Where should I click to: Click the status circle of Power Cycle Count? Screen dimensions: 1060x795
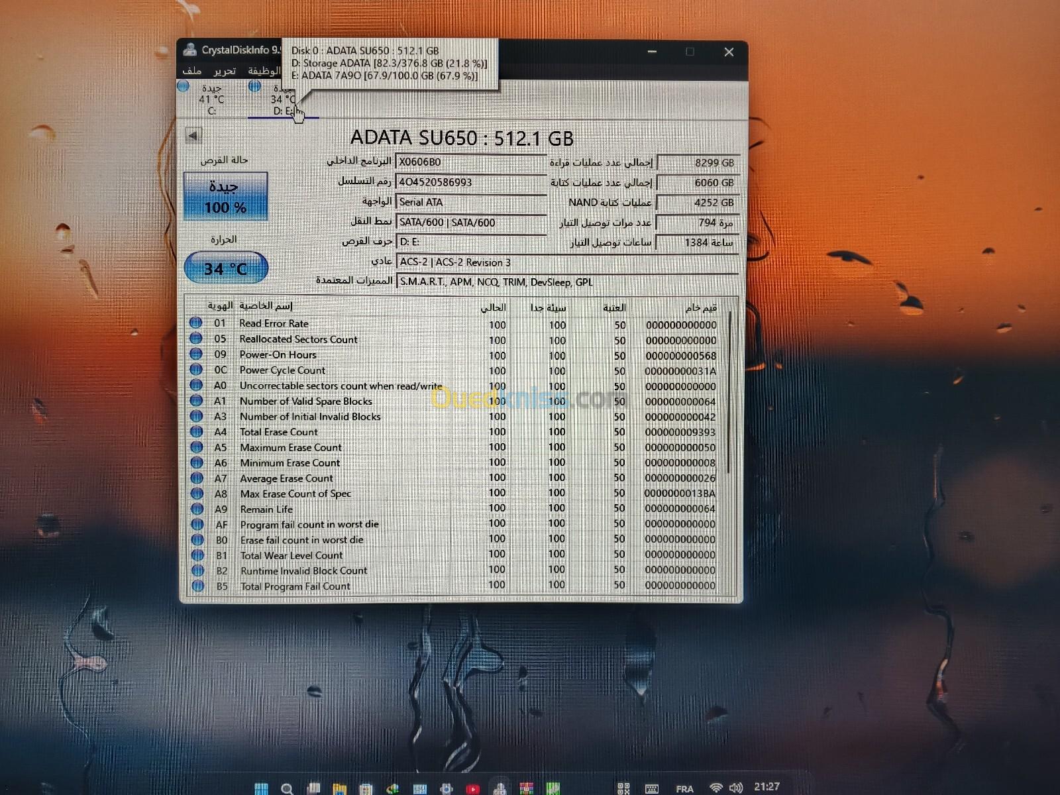point(195,369)
